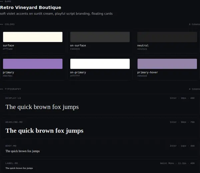Screen dimensions: 200x173
Task: Click the BODY-MD label
Action: coord(11,146)
